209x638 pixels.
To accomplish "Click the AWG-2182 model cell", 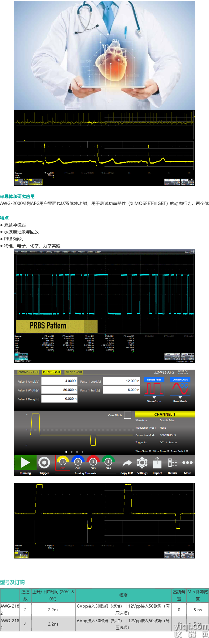I will point(10,610).
